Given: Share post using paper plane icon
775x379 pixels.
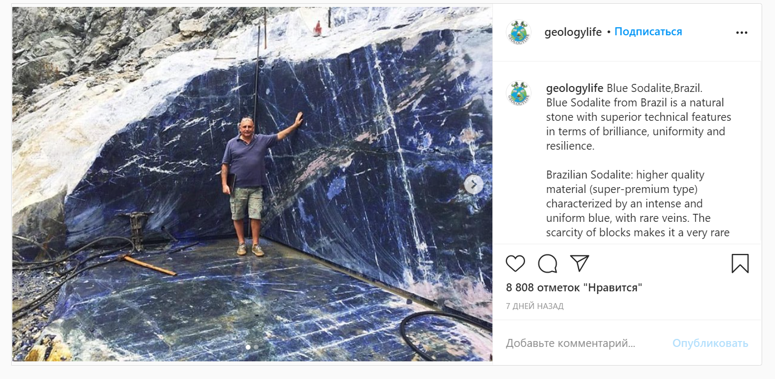Looking at the screenshot, I should point(580,263).
